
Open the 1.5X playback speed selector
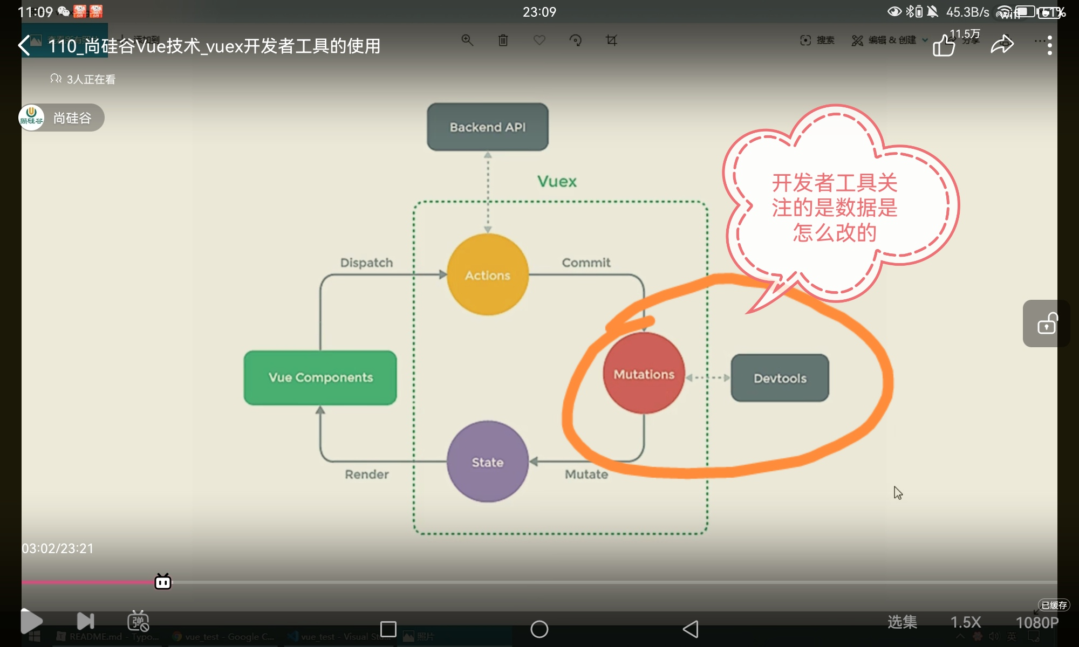(965, 622)
